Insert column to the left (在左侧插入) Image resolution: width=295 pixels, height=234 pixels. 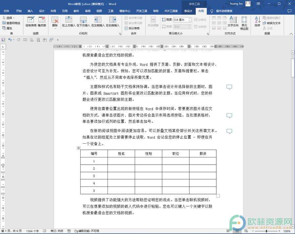click(x=98, y=22)
